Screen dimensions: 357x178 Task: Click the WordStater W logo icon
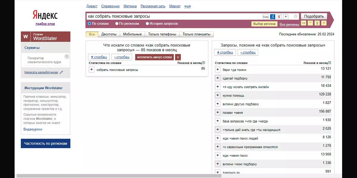26,36
